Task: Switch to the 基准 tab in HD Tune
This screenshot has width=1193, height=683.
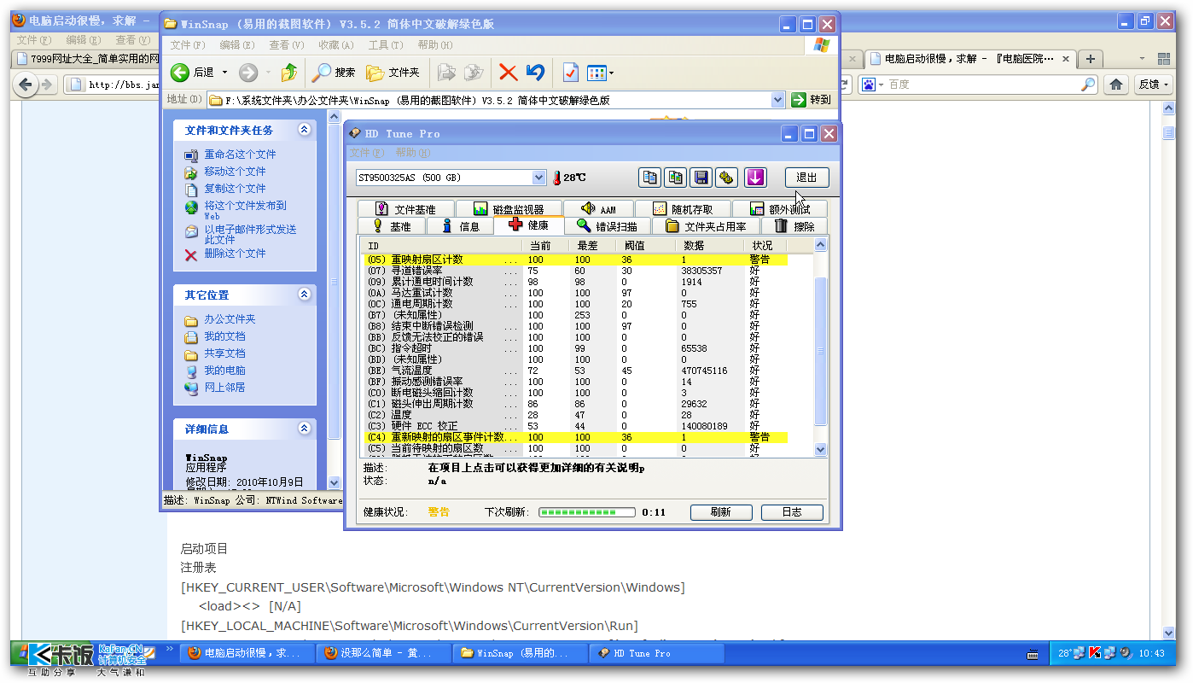Action: click(391, 226)
